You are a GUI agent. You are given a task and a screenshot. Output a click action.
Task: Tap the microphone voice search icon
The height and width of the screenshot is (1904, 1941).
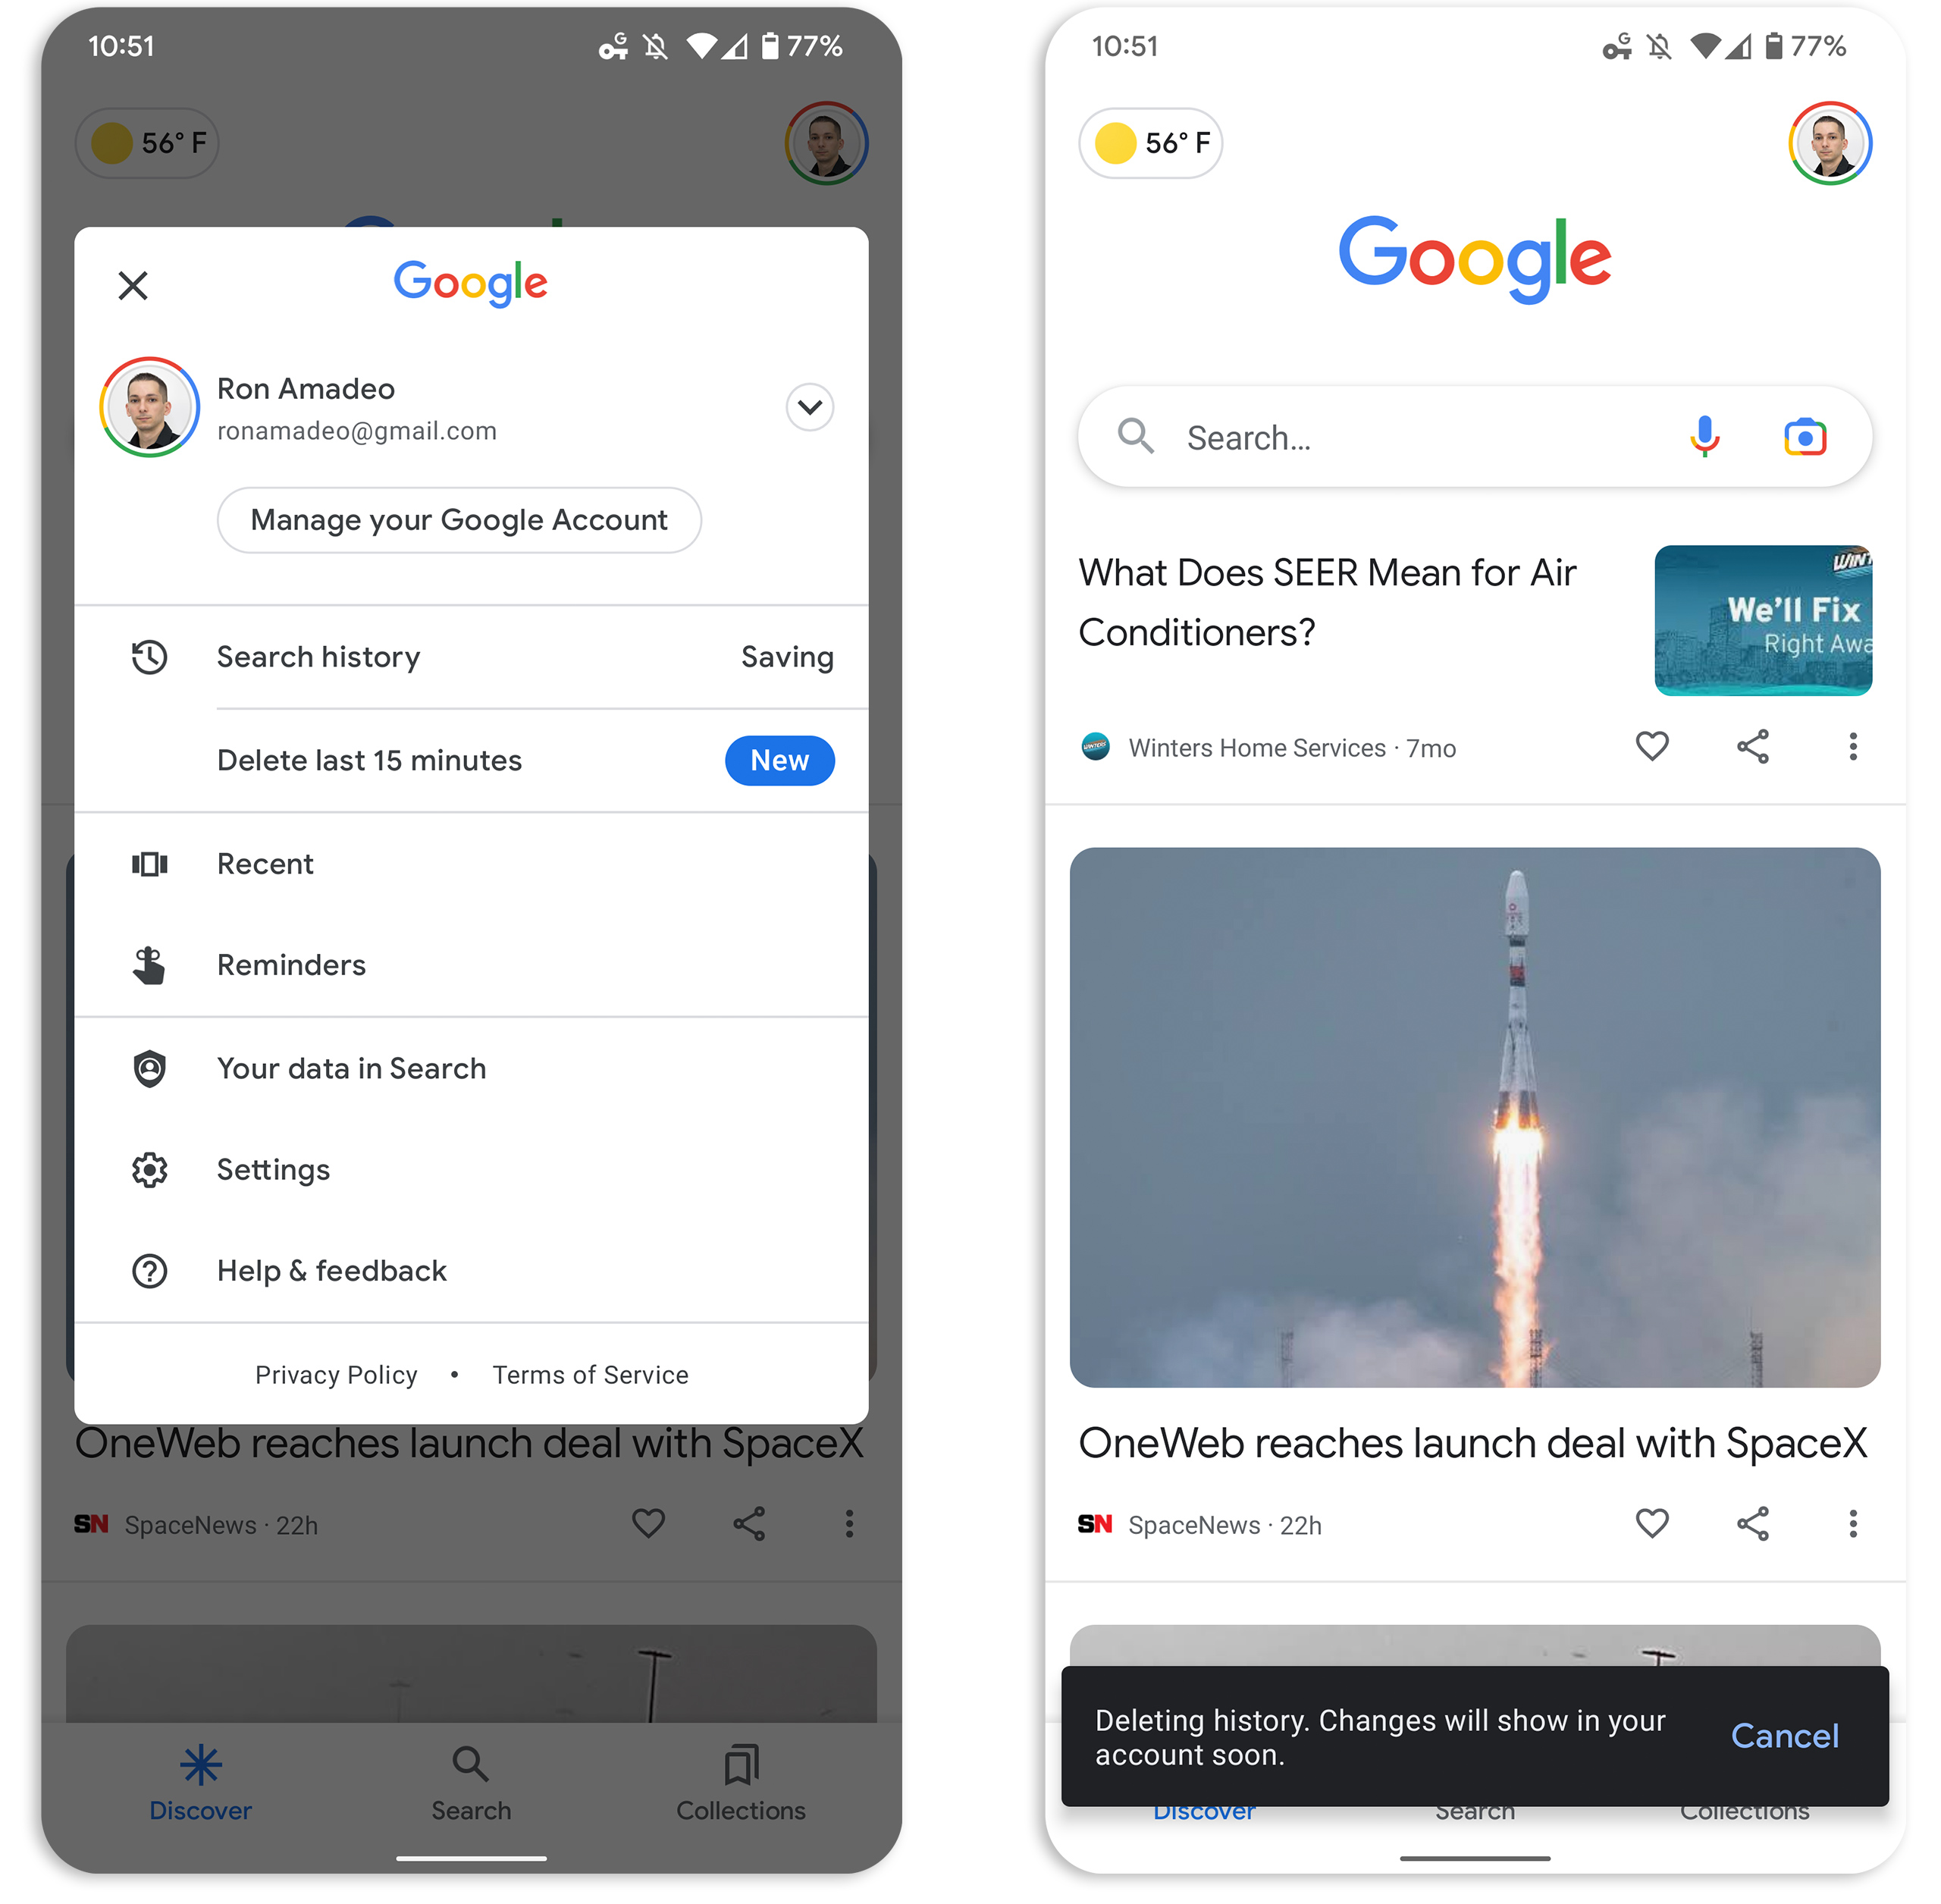pyautogui.click(x=1704, y=436)
